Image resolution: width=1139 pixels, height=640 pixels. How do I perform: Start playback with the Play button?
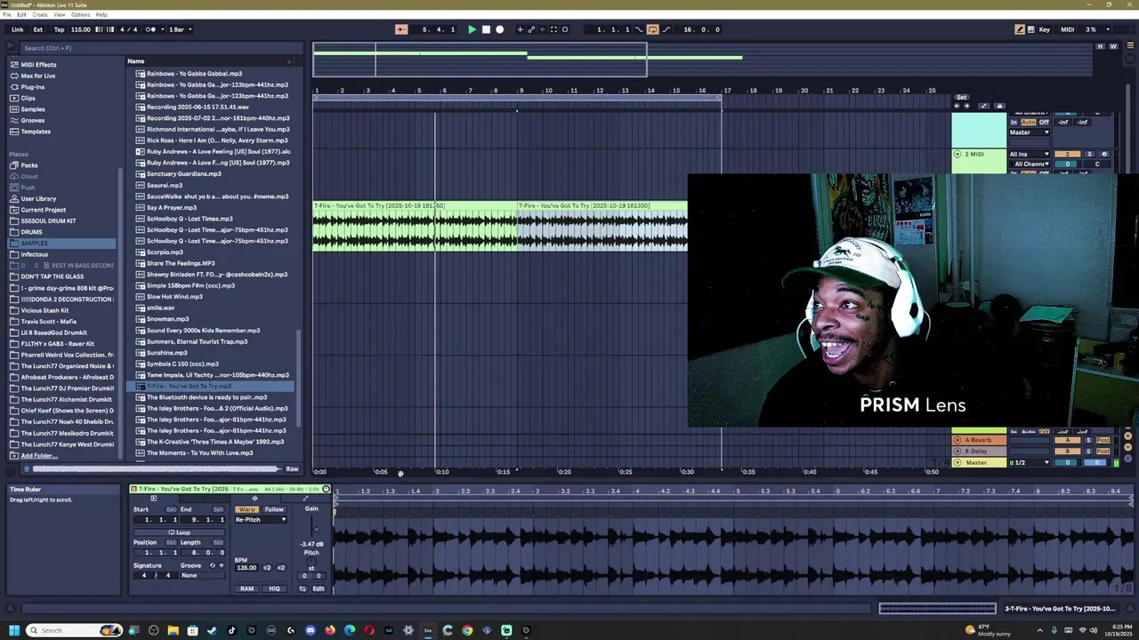point(473,29)
